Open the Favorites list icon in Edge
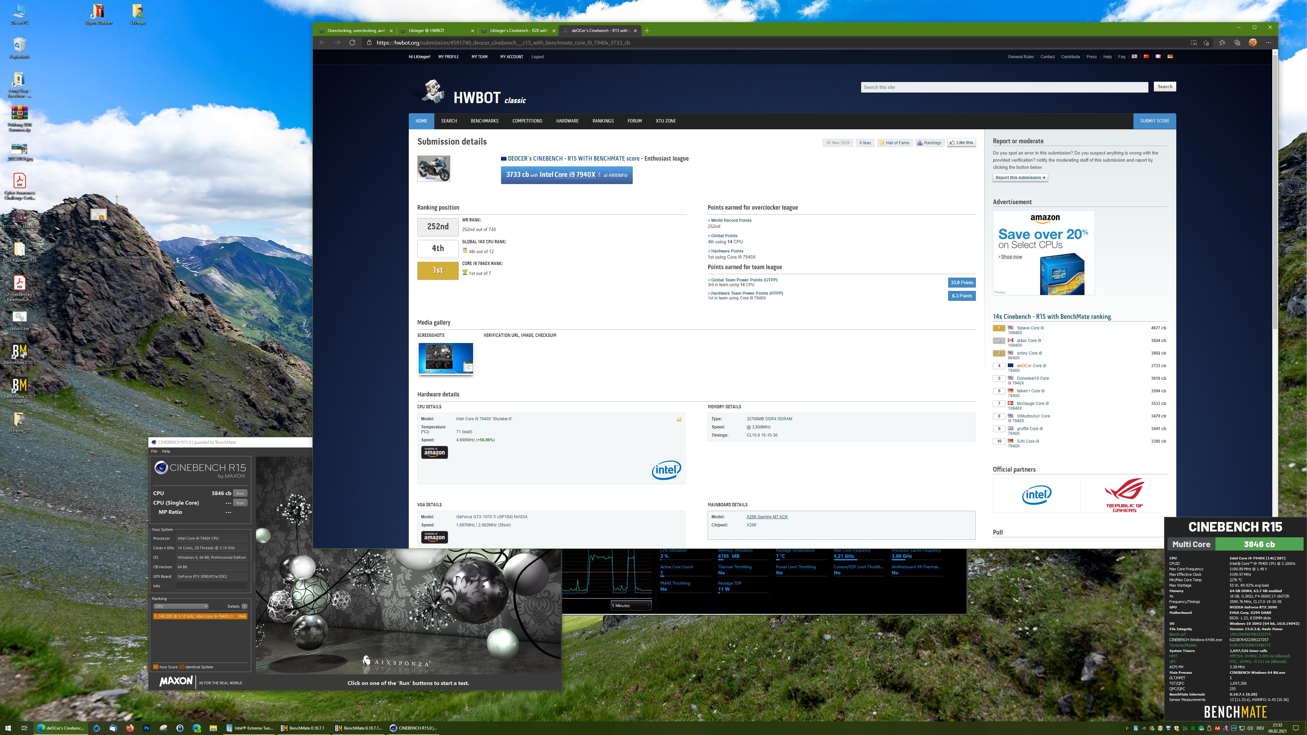Image resolution: width=1307 pixels, height=735 pixels. pos(1222,43)
